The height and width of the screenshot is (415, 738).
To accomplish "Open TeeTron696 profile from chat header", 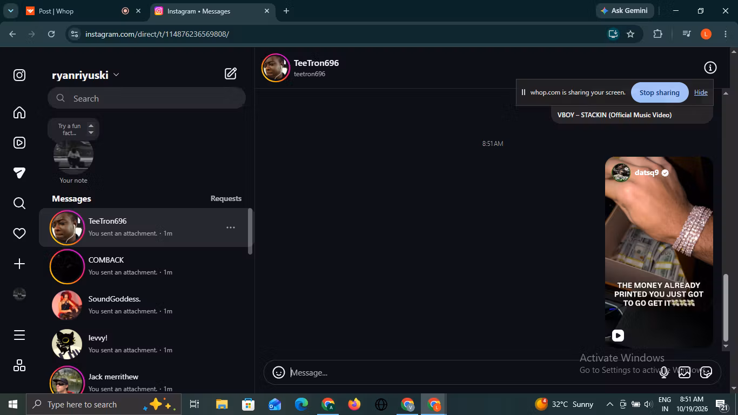I will tap(316, 63).
